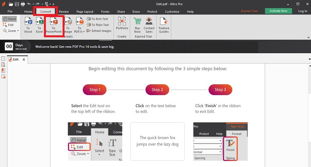The width and height of the screenshot is (311, 167).
Task: Select the Edit document tab
Action: point(16,59)
